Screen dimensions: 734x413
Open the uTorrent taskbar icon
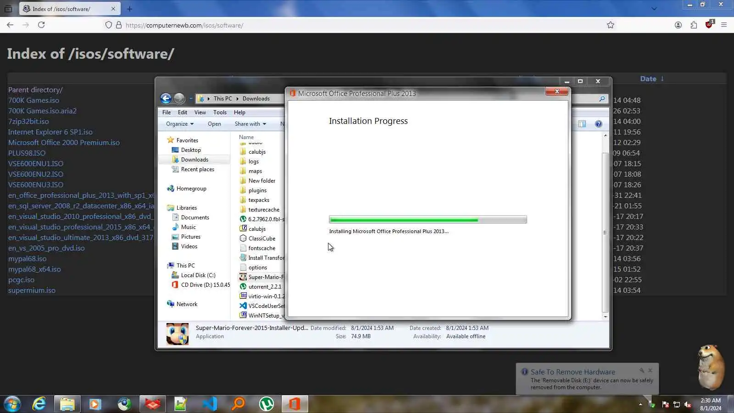[x=267, y=404]
